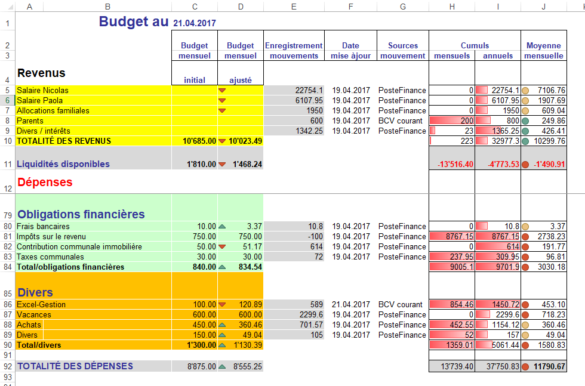Click the green up arrow in Total/divers row
585x386 pixels.
[222, 345]
